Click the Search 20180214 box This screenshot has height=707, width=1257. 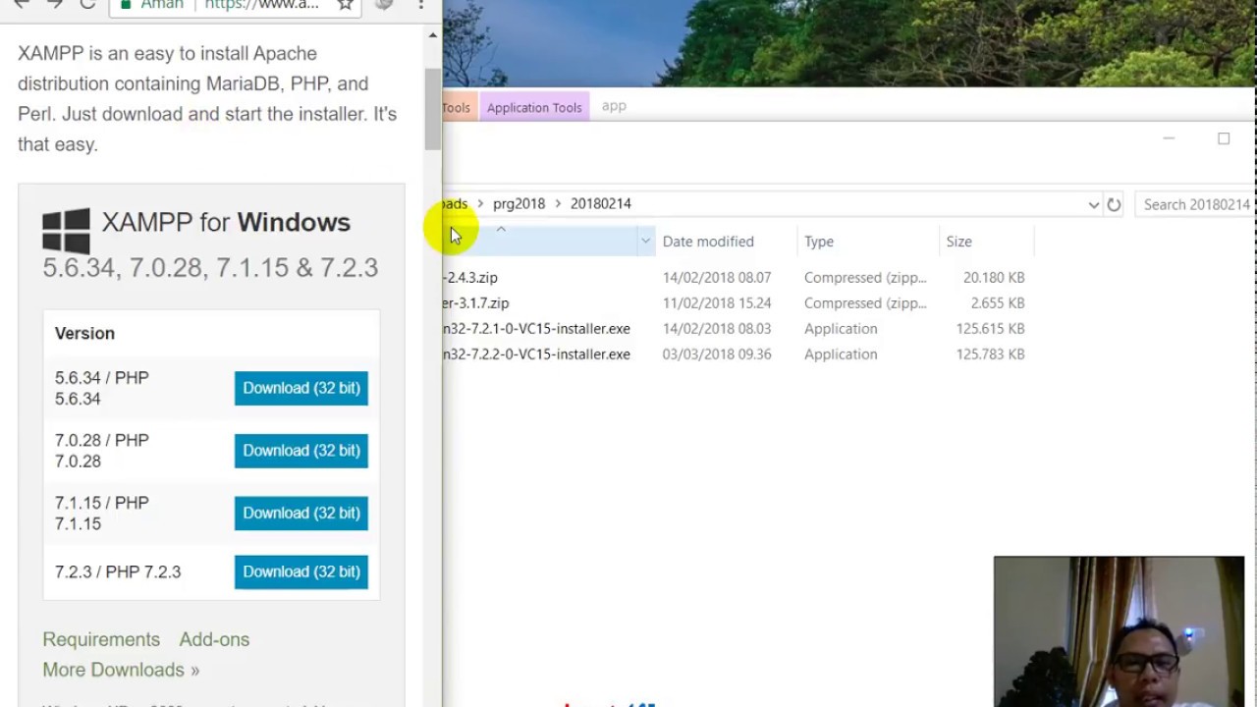point(1194,204)
